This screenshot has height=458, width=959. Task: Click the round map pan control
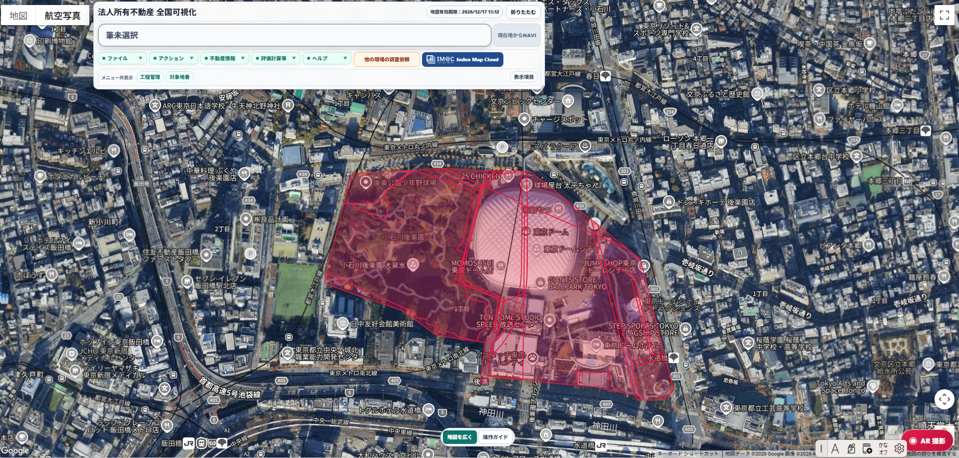(x=944, y=399)
